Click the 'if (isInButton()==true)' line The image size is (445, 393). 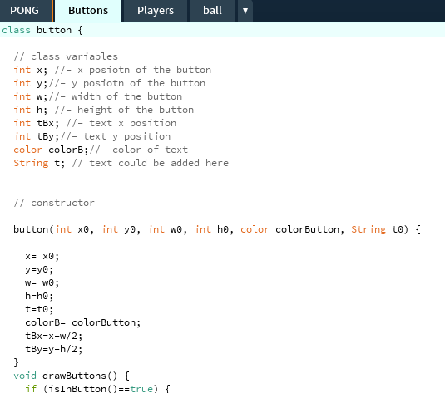point(97,388)
